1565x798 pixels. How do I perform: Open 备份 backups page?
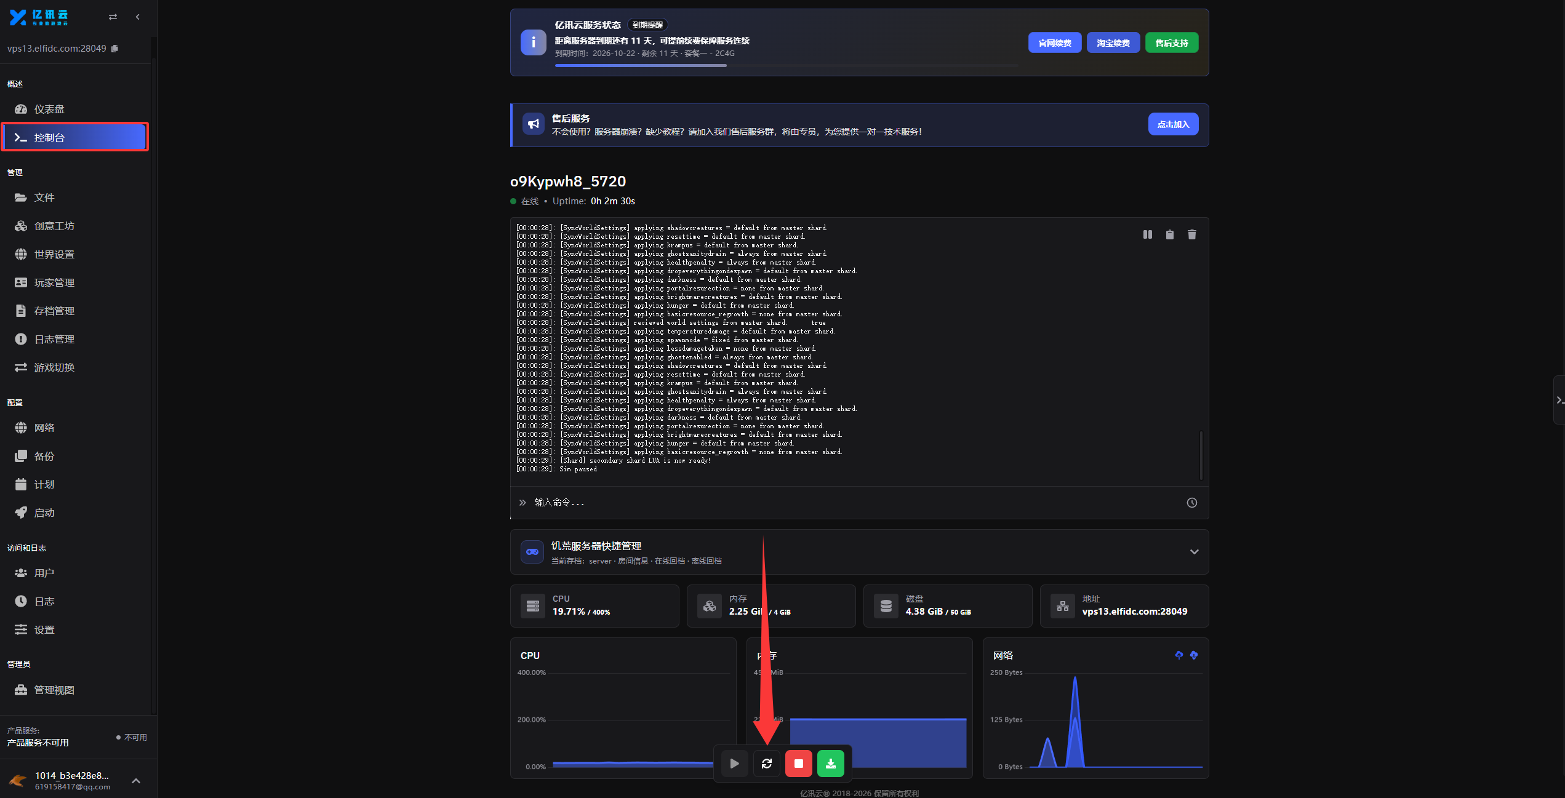(75, 456)
